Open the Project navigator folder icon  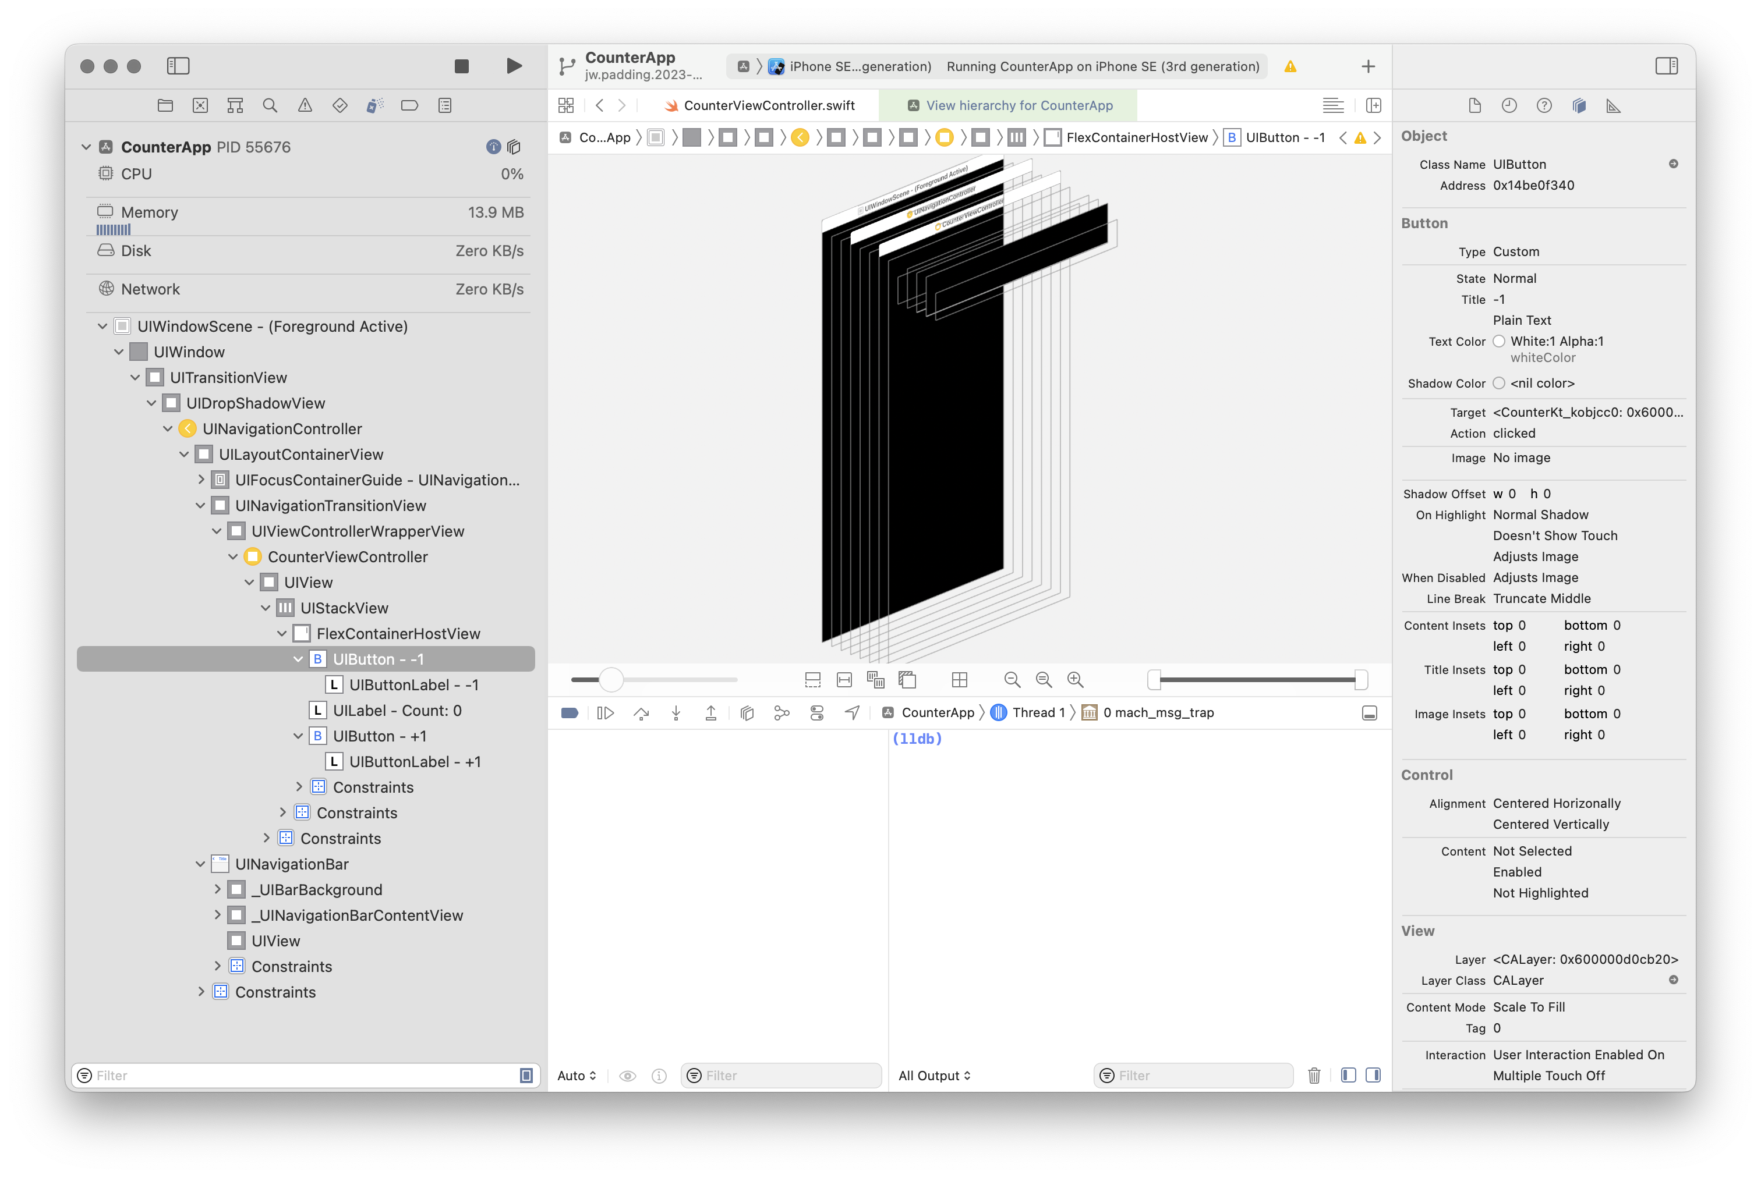[165, 106]
